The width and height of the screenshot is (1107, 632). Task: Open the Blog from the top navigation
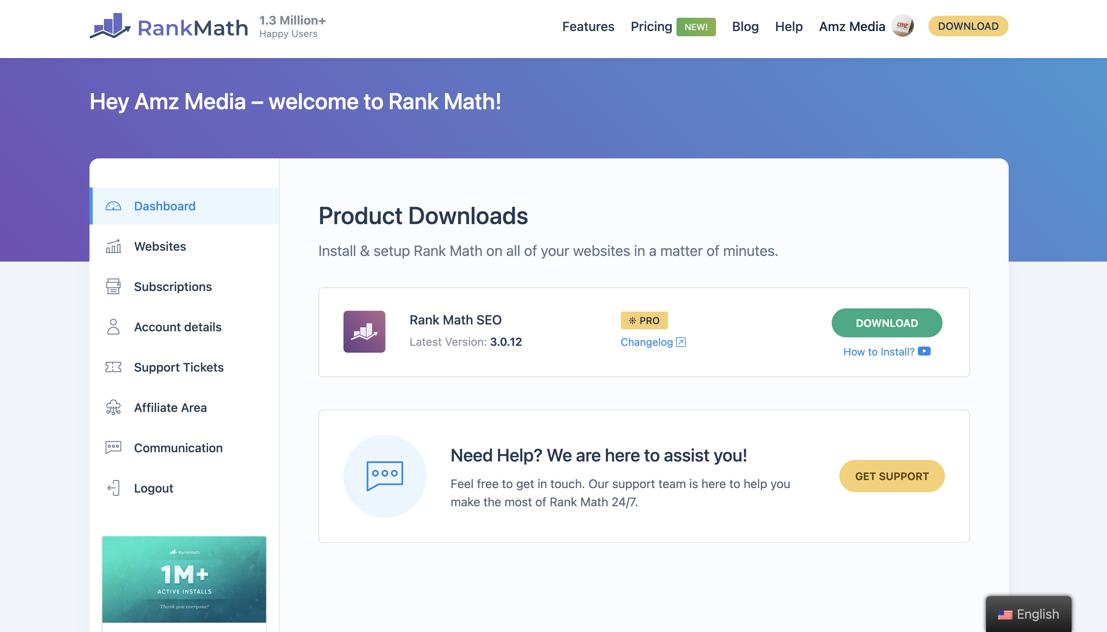tap(745, 27)
